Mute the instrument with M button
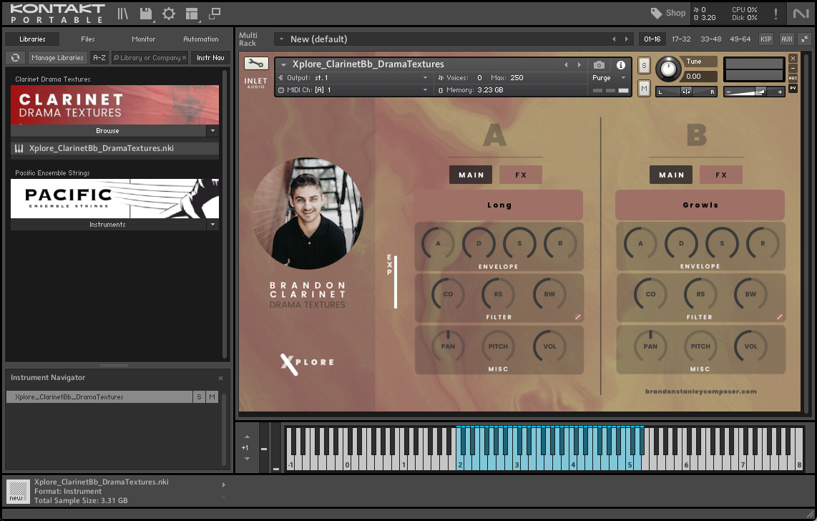The width and height of the screenshot is (817, 521). click(x=644, y=88)
